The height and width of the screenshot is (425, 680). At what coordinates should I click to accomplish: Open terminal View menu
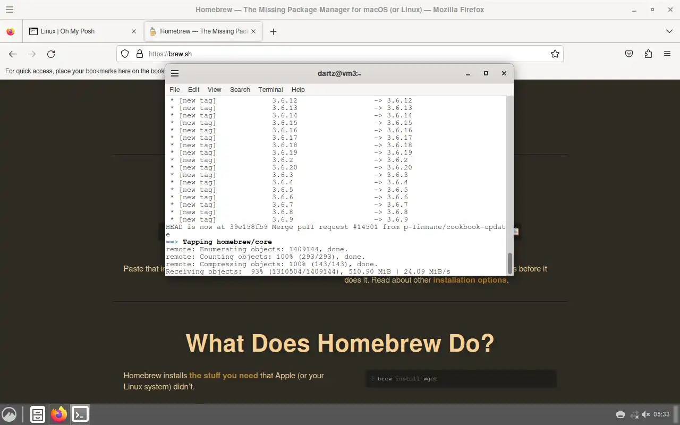(x=214, y=90)
